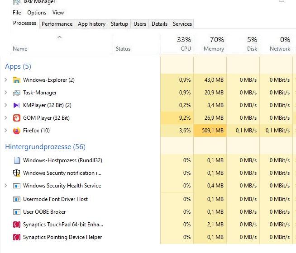
Task: Click the Synaptics Pointing Device Helper icon
Action: [x=17, y=237]
